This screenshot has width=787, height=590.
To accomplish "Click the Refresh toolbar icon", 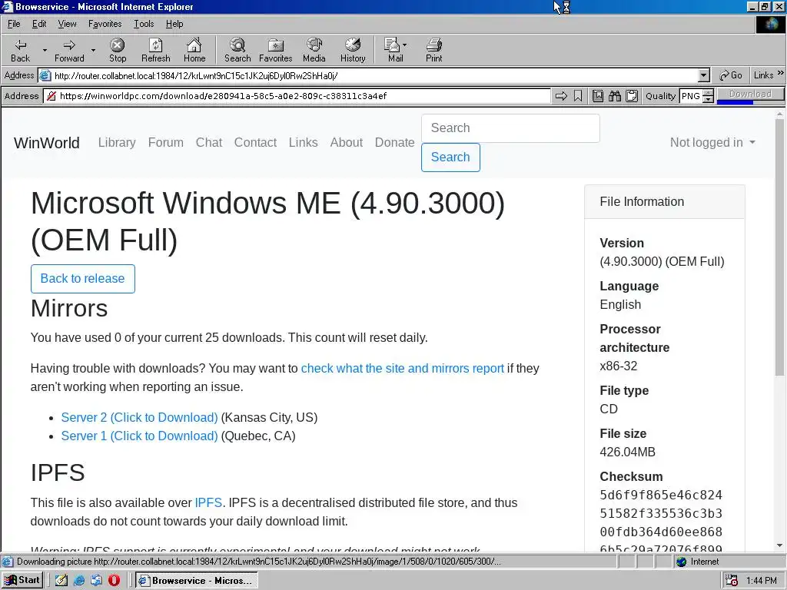I will pyautogui.click(x=155, y=50).
